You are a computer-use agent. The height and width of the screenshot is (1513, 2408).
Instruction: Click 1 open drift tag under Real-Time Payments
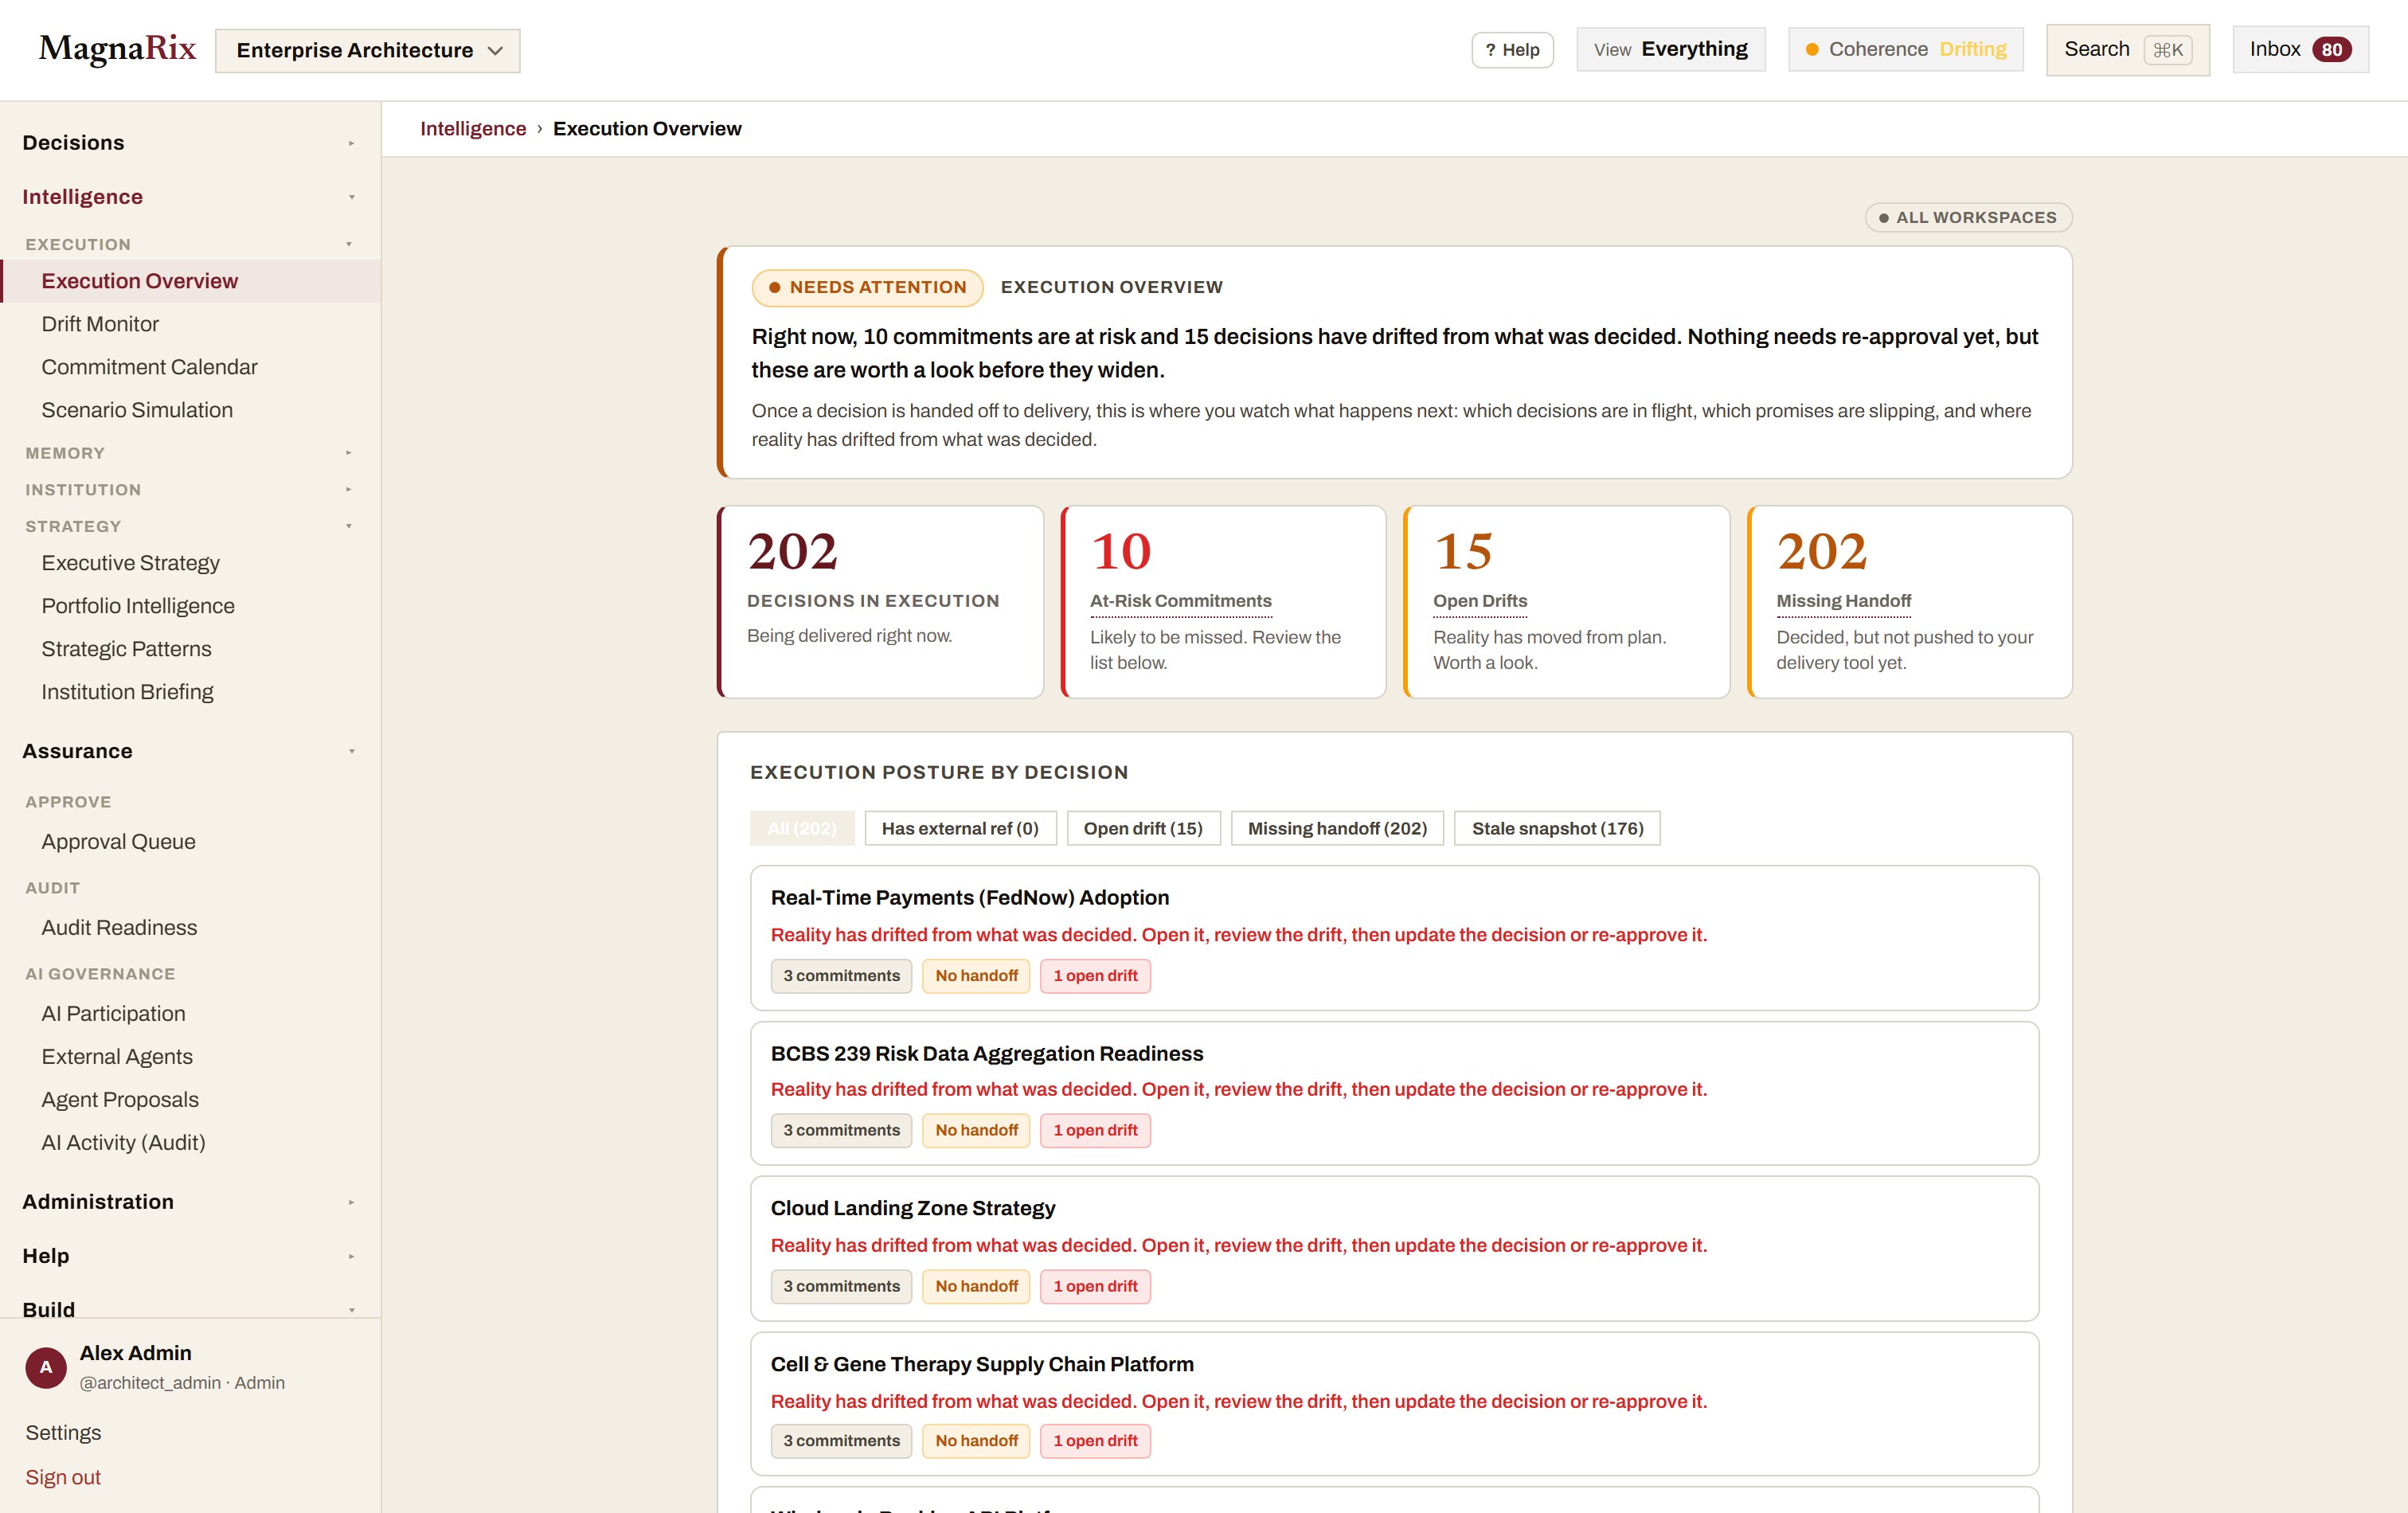tap(1095, 976)
